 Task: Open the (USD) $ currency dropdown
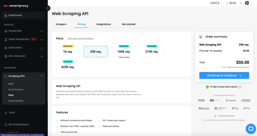216,3
